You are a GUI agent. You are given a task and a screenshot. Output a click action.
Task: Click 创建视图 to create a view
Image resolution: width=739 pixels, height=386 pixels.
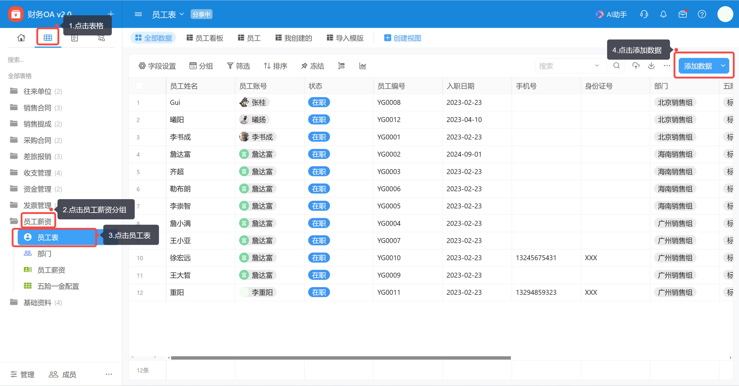click(403, 38)
